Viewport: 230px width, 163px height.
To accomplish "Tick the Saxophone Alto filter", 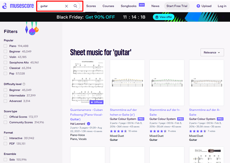I will 5,62.
